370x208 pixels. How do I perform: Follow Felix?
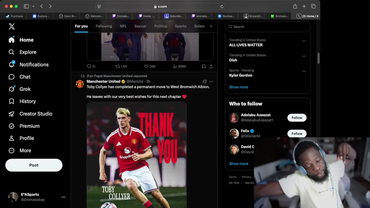point(297,133)
